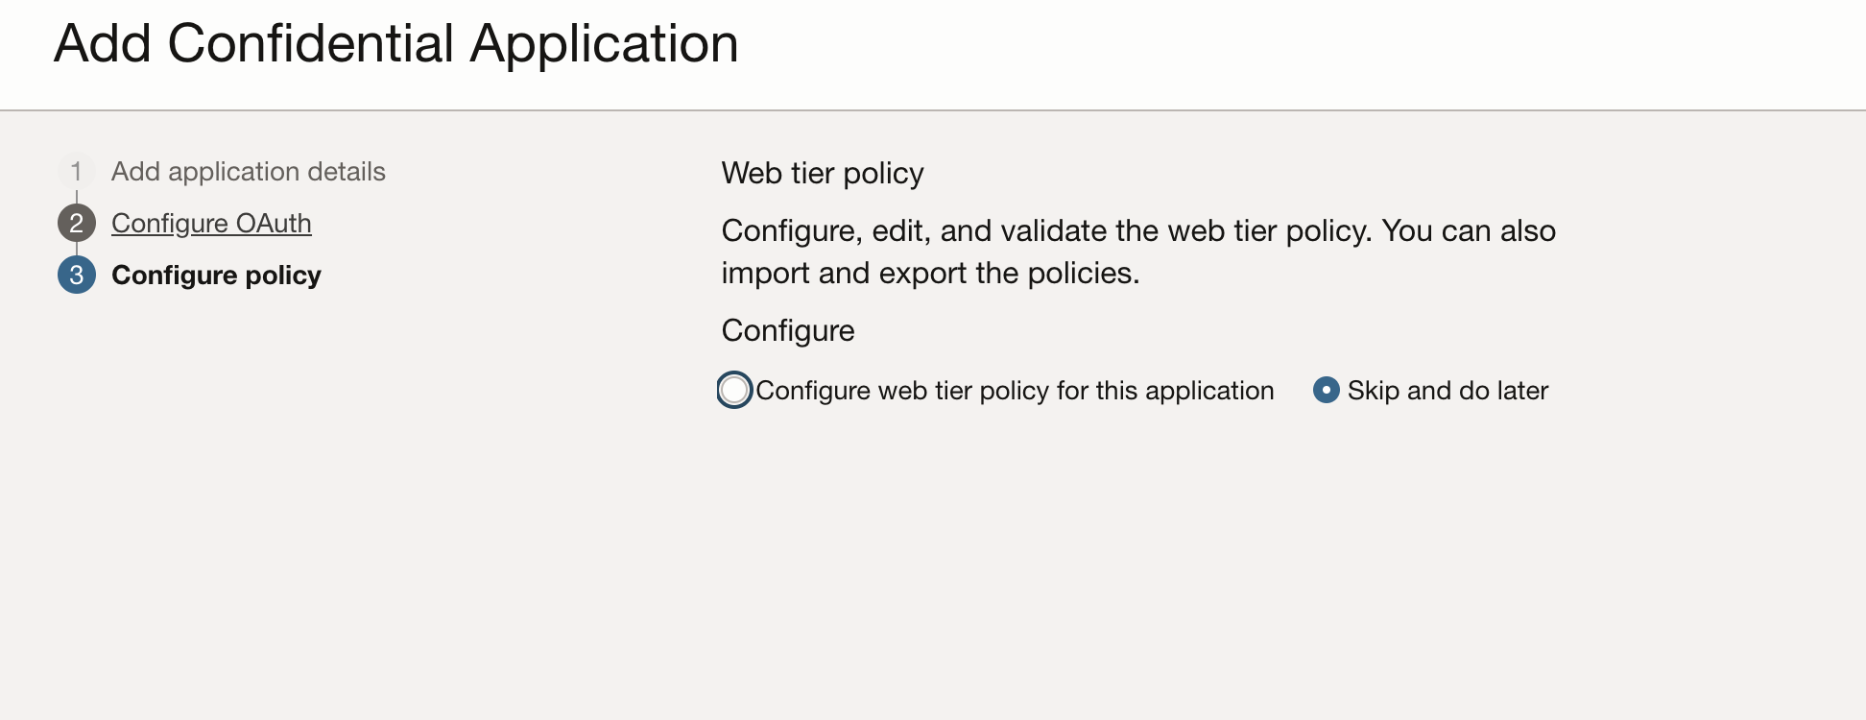This screenshot has width=1866, height=720.
Task: Click the step 1 number circle
Action: 76,172
